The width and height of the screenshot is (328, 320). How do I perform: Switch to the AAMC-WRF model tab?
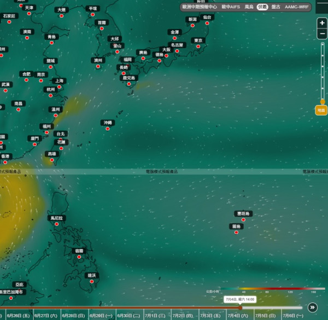click(x=297, y=7)
